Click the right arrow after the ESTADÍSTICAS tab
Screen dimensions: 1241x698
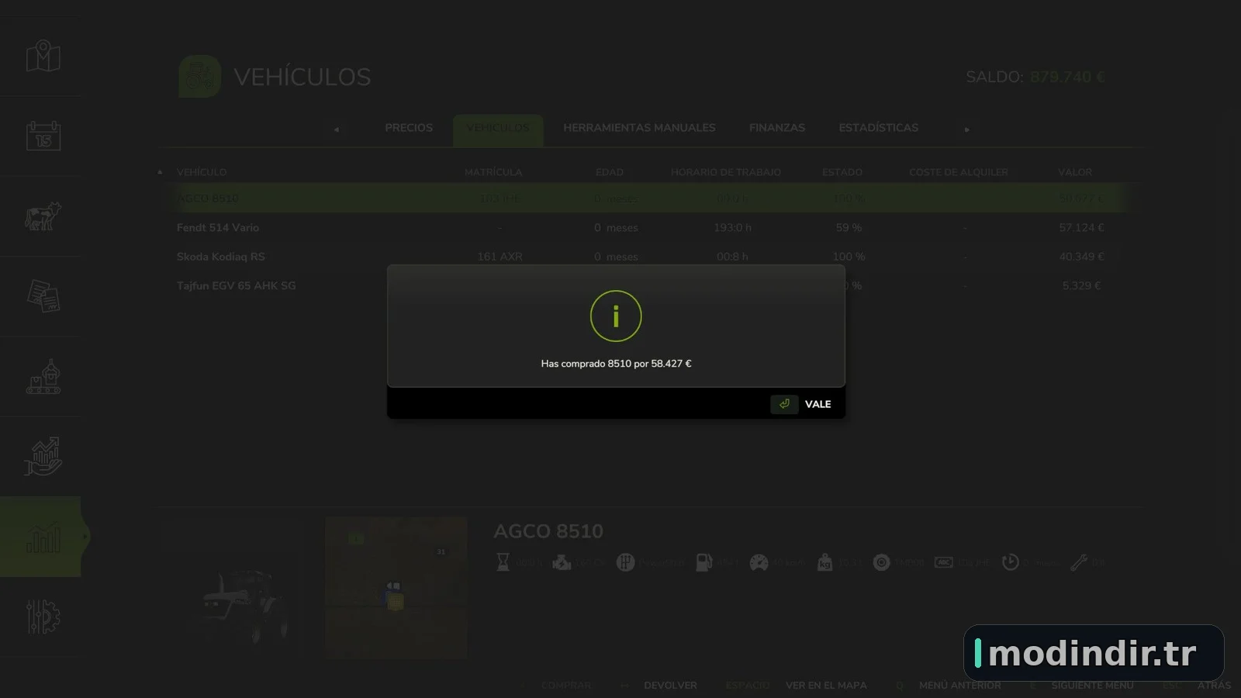[967, 130]
